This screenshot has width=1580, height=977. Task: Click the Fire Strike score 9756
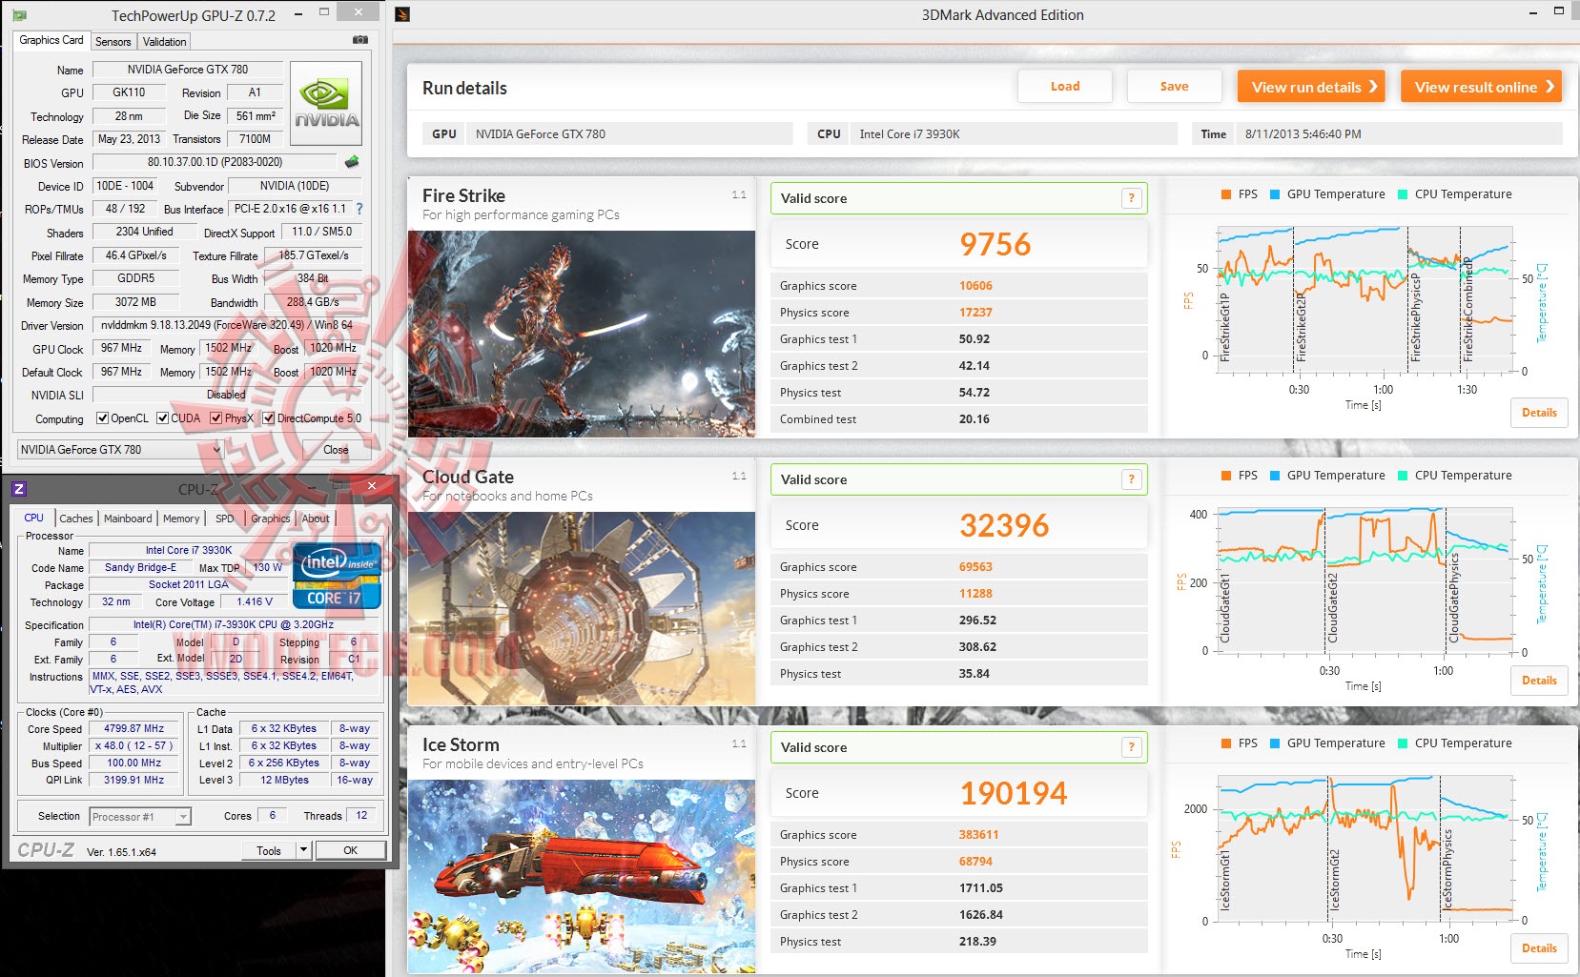(995, 245)
